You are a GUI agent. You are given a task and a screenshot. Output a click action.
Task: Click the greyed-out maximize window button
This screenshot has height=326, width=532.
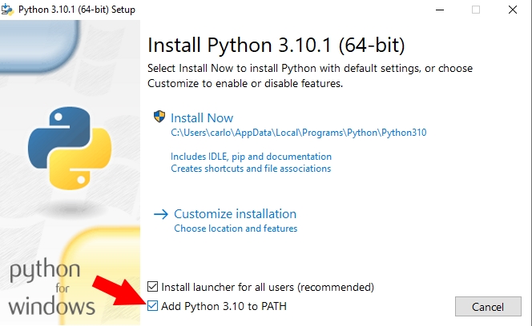tap(476, 10)
